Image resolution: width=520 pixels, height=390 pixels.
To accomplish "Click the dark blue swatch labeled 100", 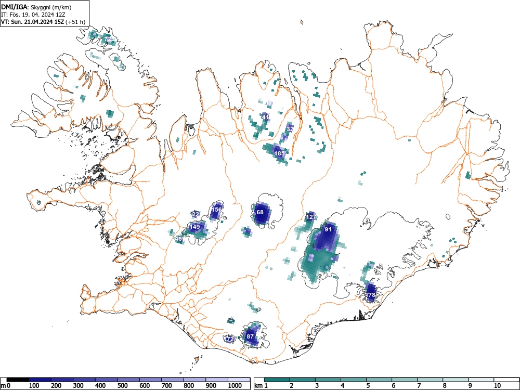I will [x=40, y=380].
